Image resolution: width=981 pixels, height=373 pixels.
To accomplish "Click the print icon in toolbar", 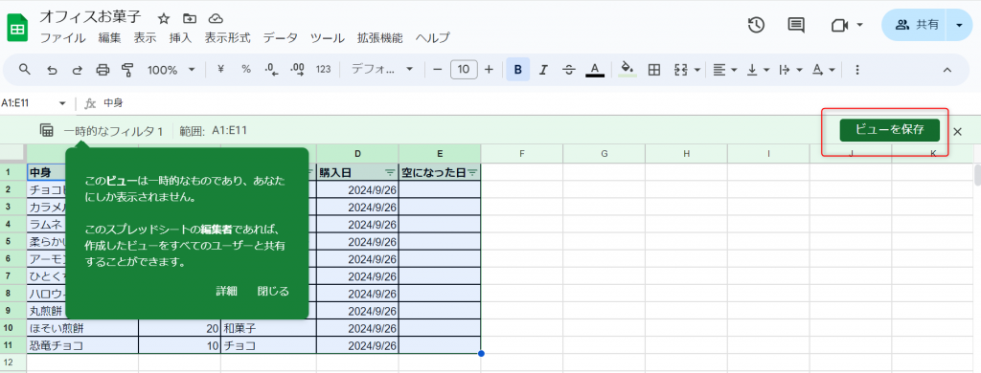I will pyautogui.click(x=103, y=70).
